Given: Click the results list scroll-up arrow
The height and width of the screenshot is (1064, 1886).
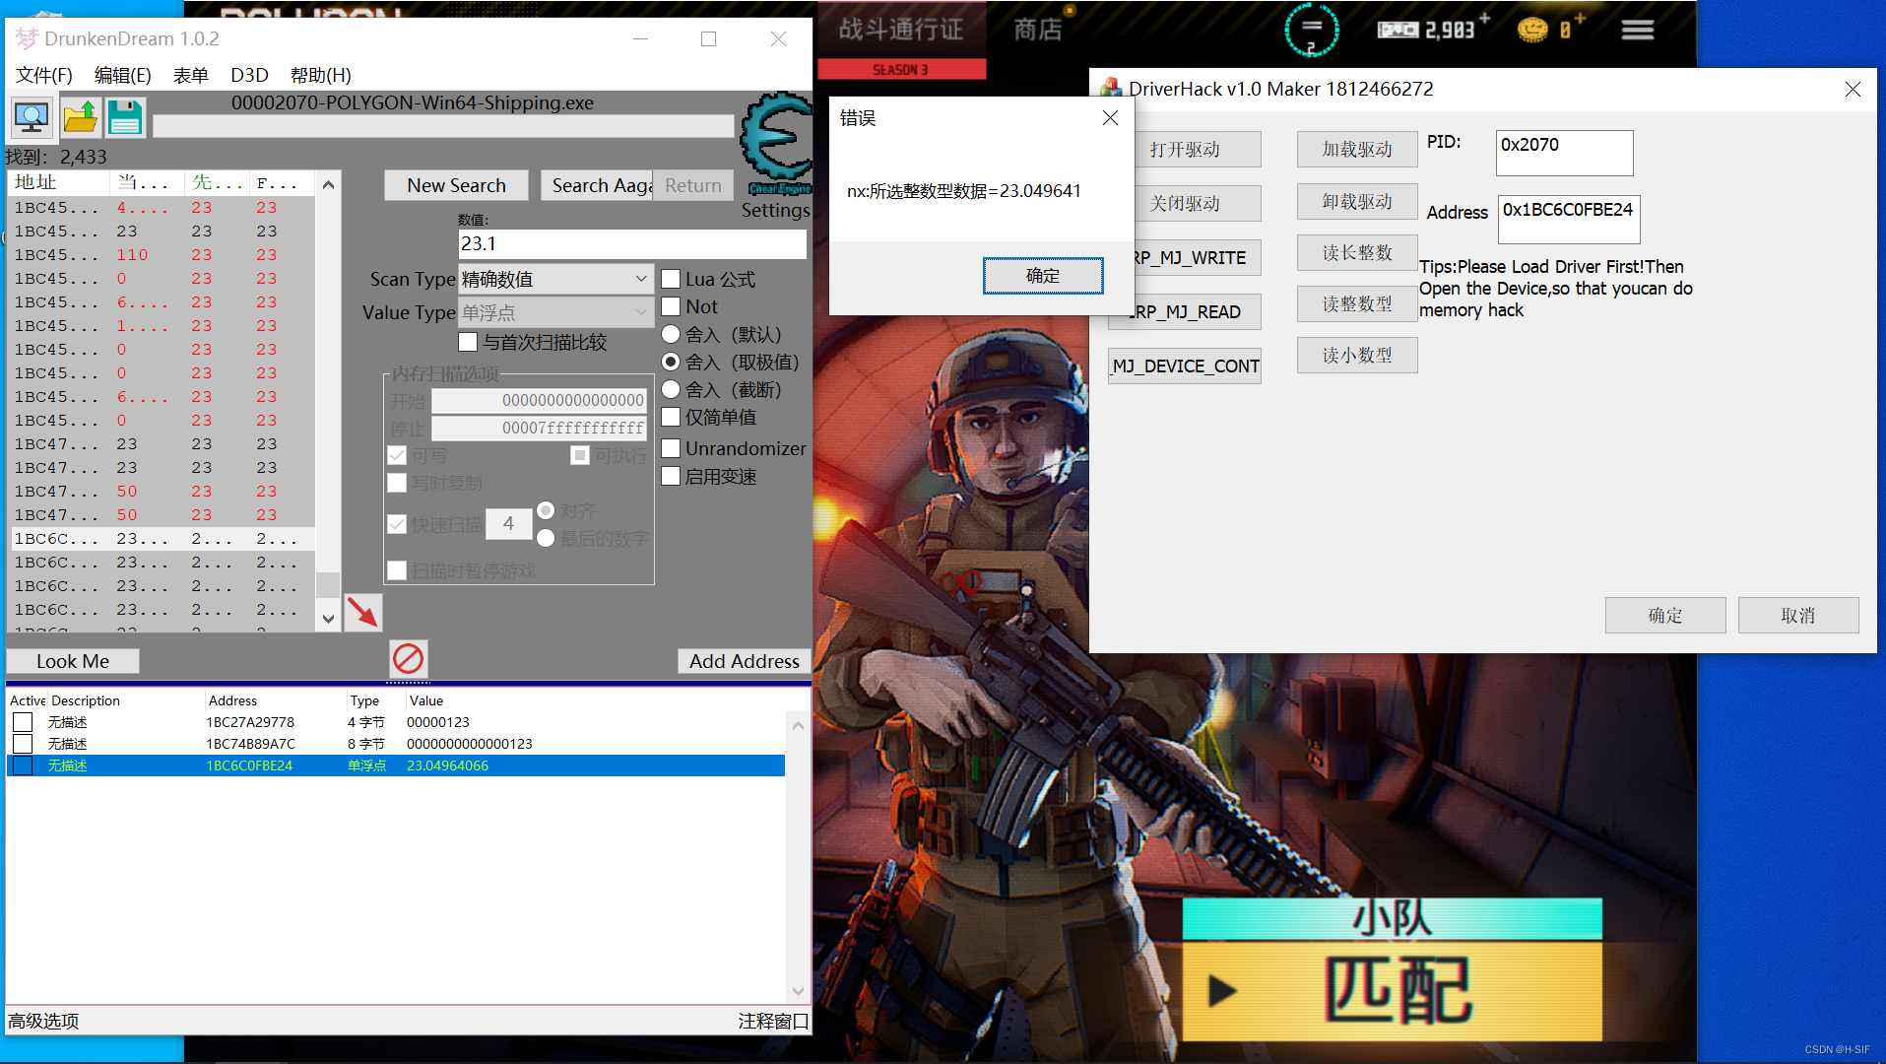Looking at the screenshot, I should coord(328,184).
